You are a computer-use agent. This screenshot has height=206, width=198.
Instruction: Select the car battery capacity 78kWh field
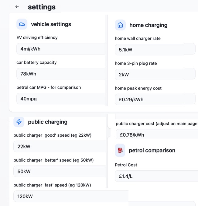(61, 74)
